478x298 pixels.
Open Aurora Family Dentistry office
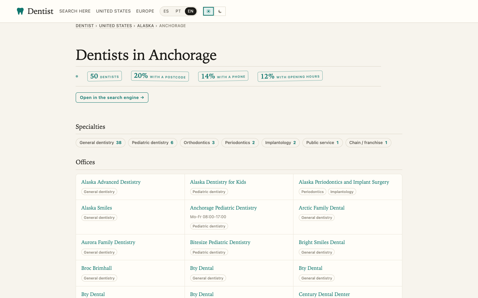pyautogui.click(x=108, y=242)
